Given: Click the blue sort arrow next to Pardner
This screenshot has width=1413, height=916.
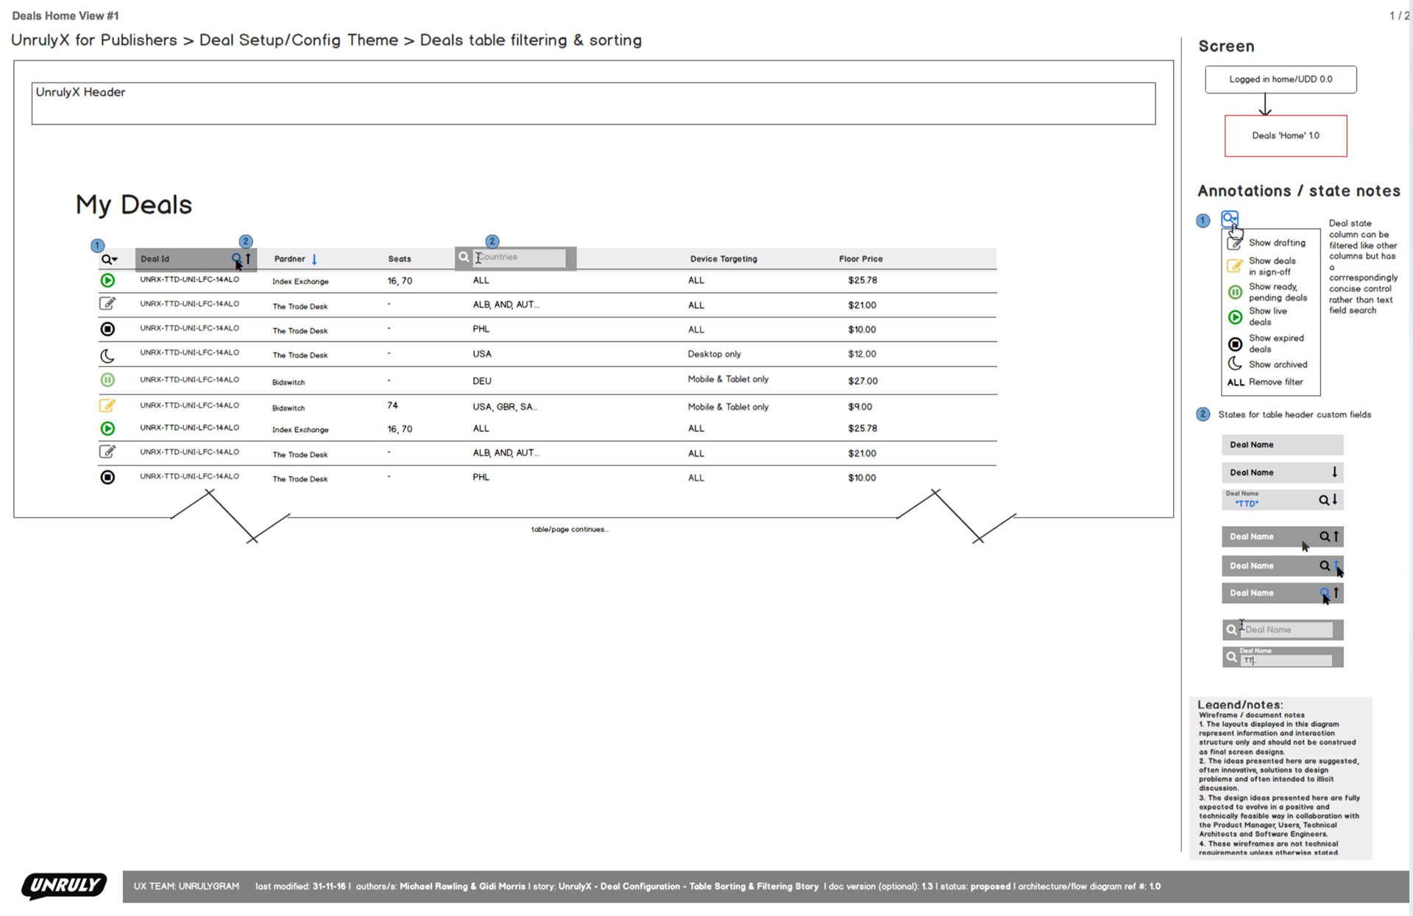Looking at the screenshot, I should [x=314, y=259].
